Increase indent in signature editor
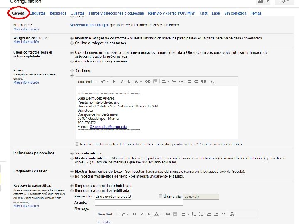Image resolution: width=299 pixels, height=224 pixels. point(196,82)
